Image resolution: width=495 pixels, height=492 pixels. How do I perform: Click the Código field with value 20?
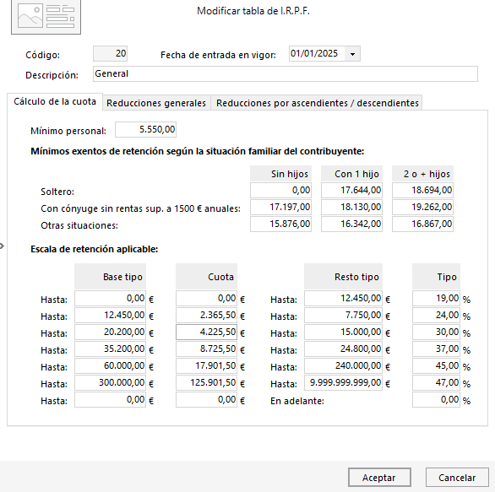coord(110,54)
